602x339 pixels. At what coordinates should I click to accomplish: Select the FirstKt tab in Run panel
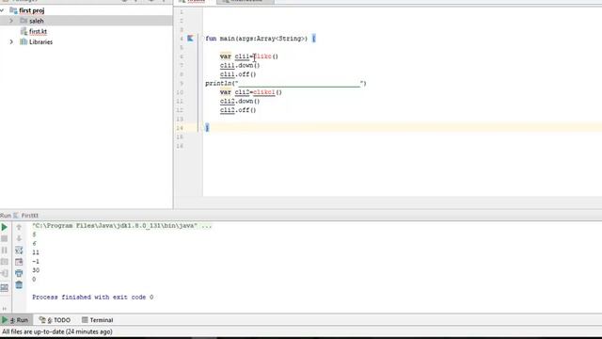[x=27, y=216]
